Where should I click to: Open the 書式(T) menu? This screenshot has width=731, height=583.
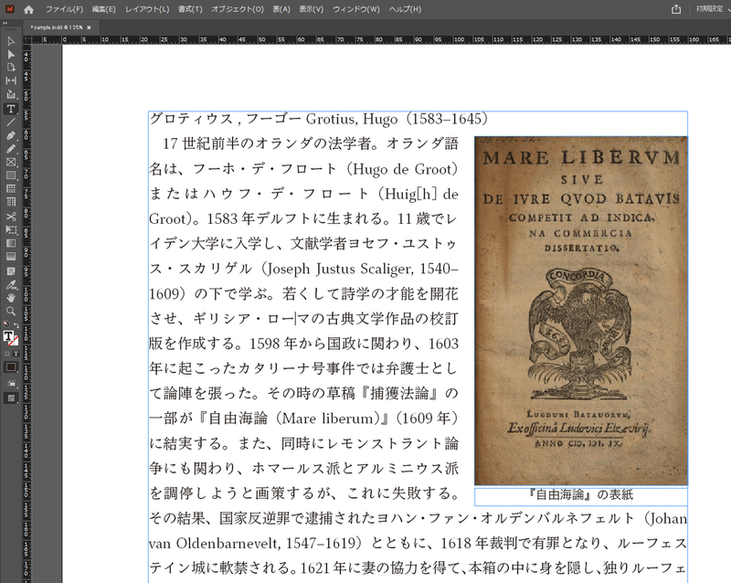(190, 9)
